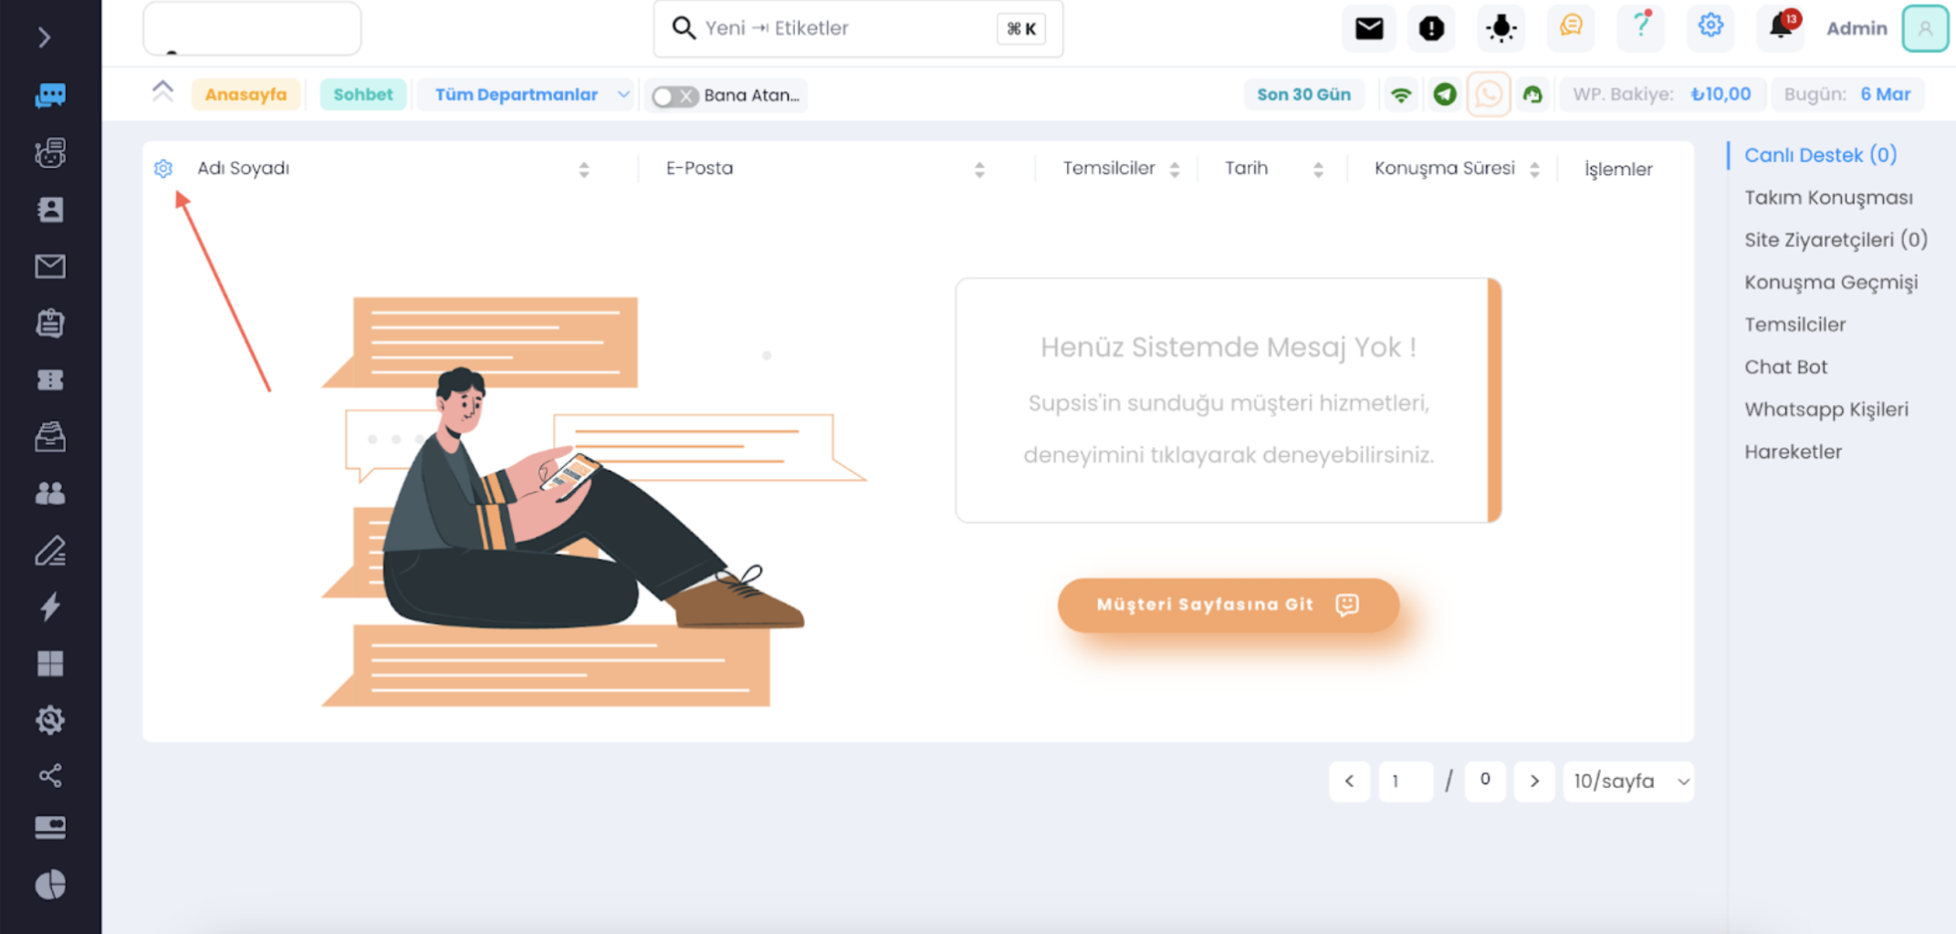Image resolution: width=1956 pixels, height=934 pixels.
Task: Open the help question mark icon
Action: coord(1641,26)
